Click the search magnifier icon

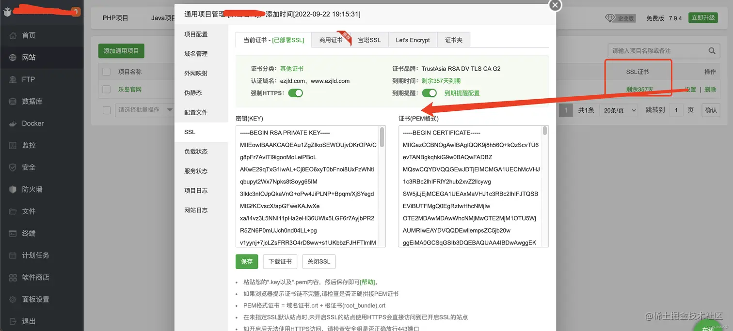712,51
